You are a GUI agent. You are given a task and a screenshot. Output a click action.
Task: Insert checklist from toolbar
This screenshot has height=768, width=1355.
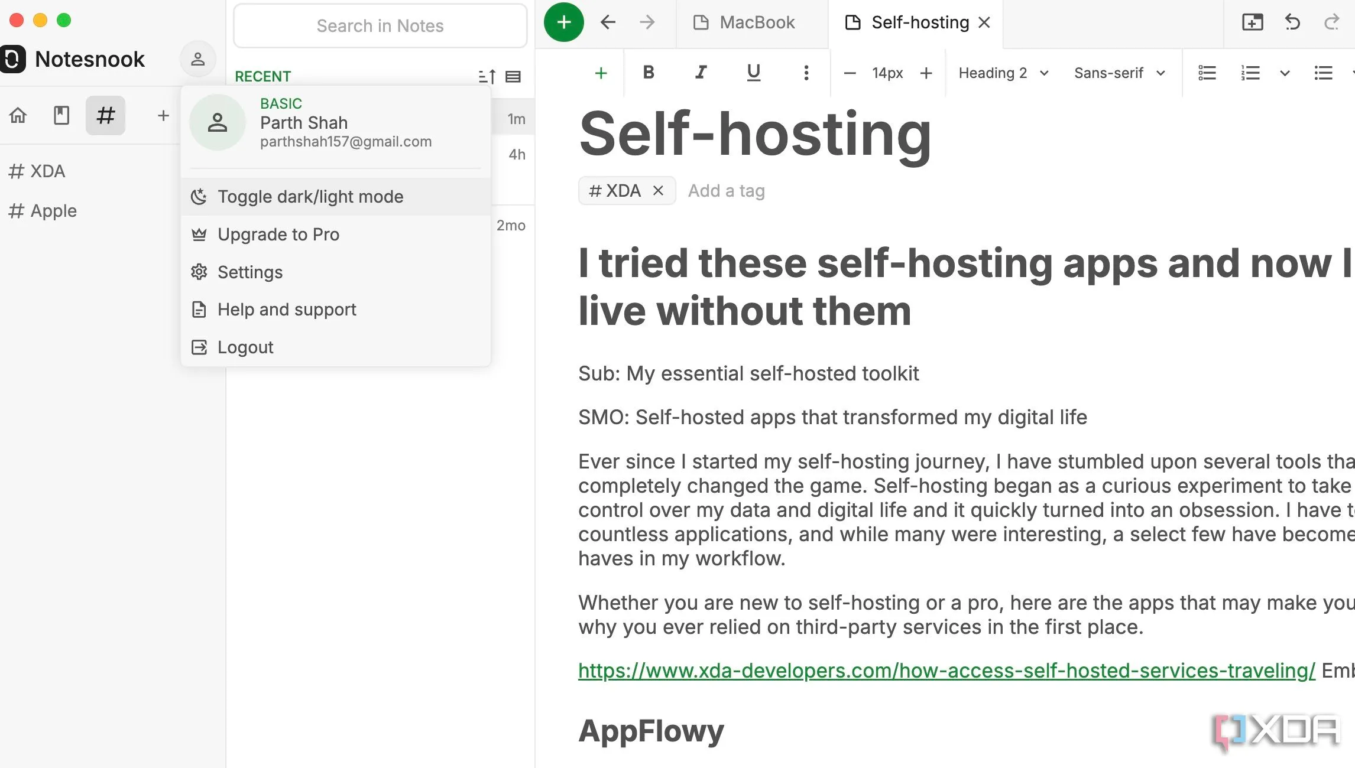pyautogui.click(x=1207, y=73)
